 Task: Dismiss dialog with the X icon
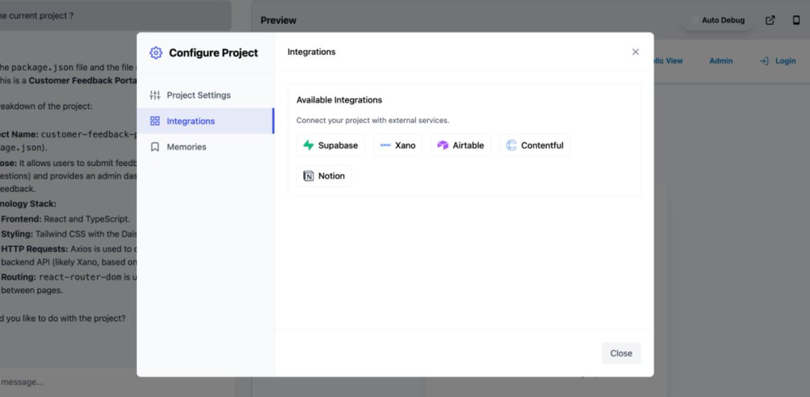pyautogui.click(x=635, y=52)
